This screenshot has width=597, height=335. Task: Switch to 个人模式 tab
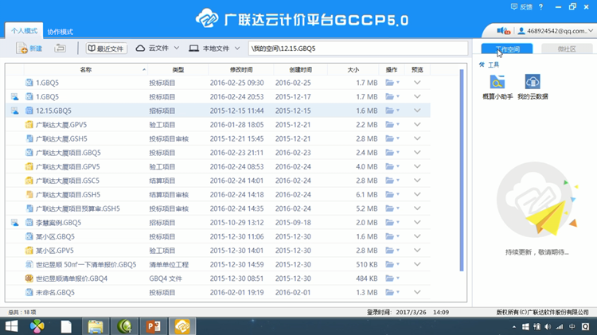[24, 31]
